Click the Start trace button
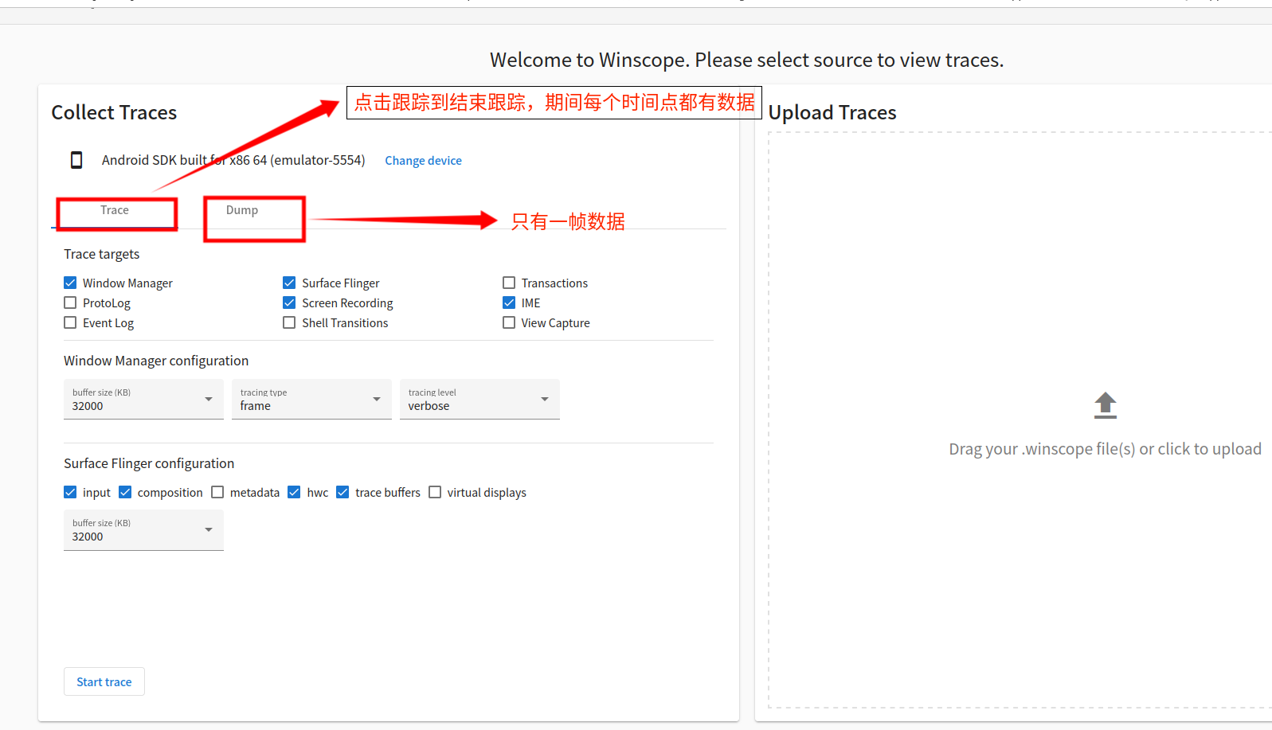This screenshot has width=1272, height=730. 104,681
